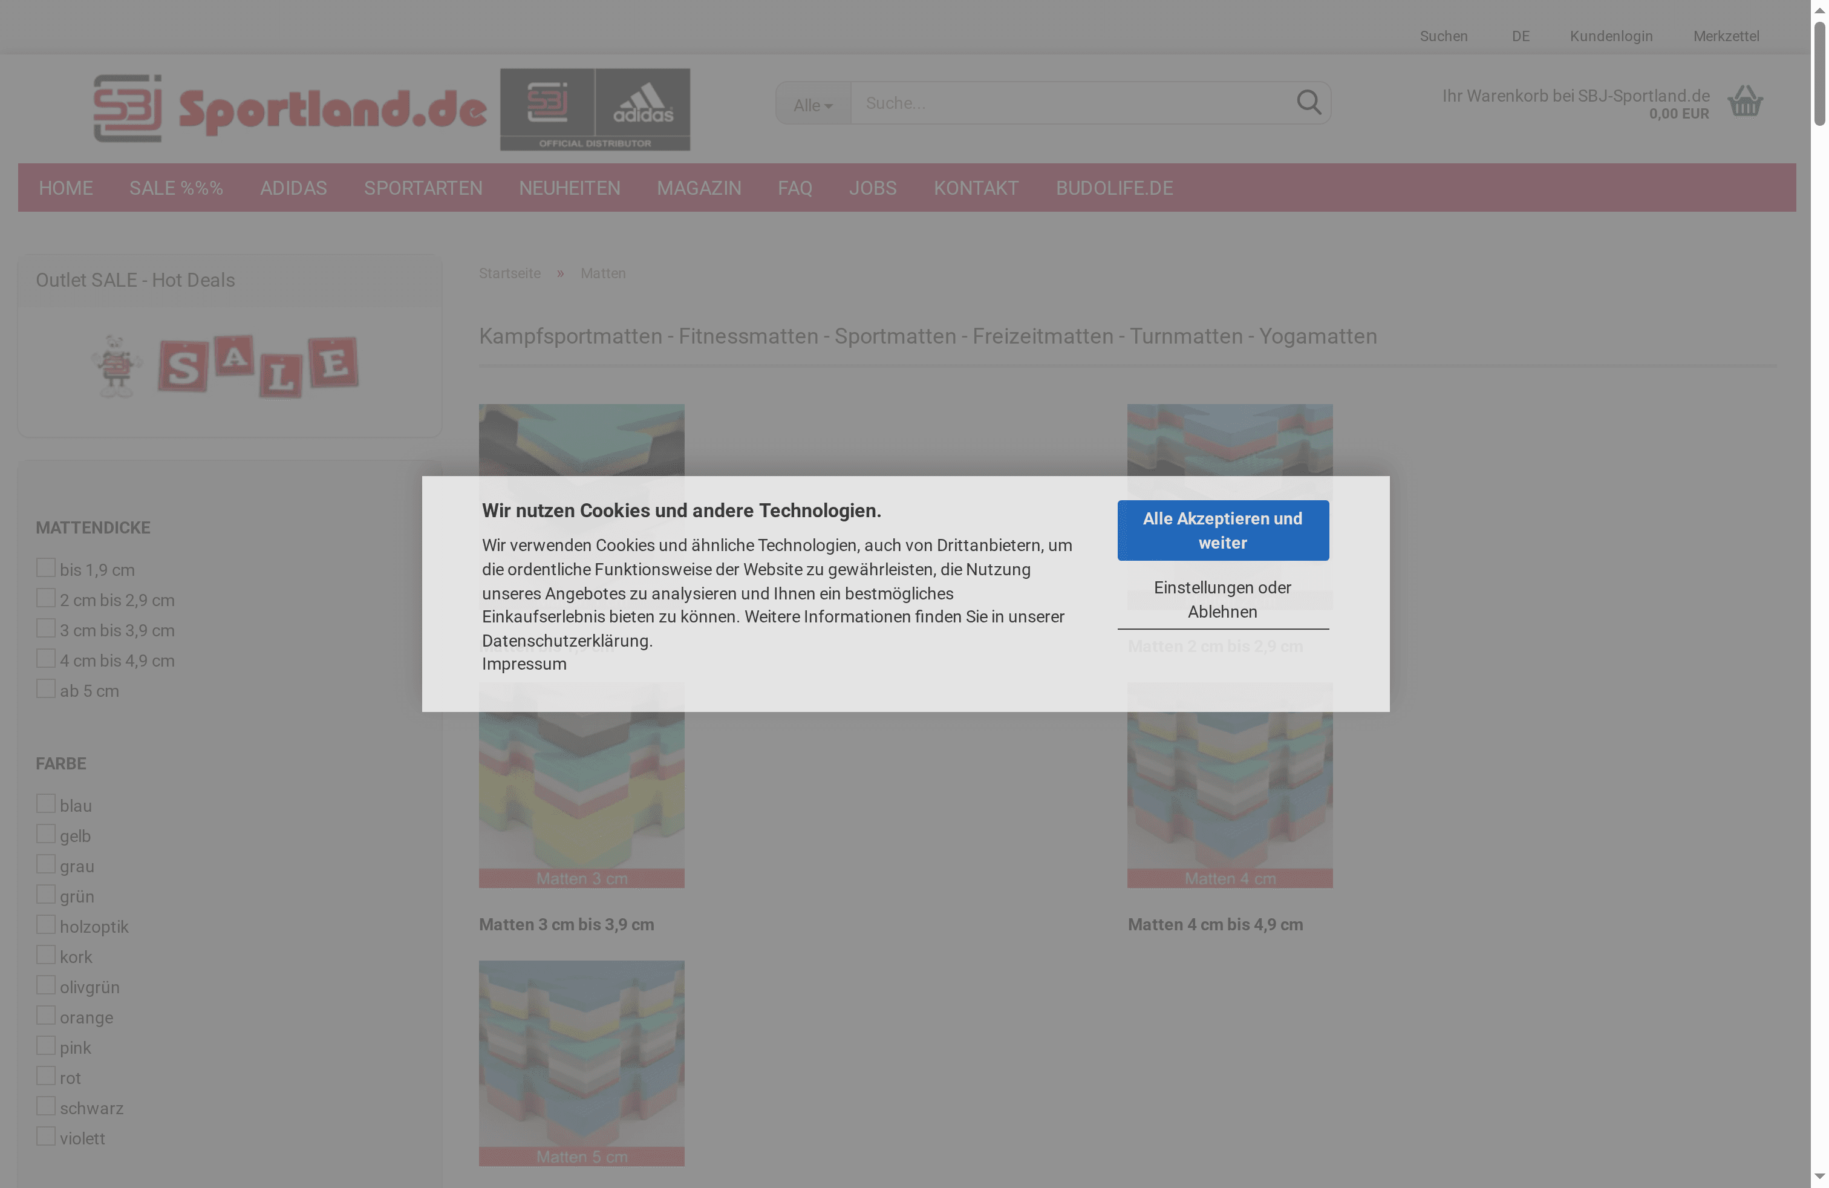This screenshot has width=1829, height=1188.
Task: Check the filter 'bis 1,9 cm'
Action: (x=45, y=567)
